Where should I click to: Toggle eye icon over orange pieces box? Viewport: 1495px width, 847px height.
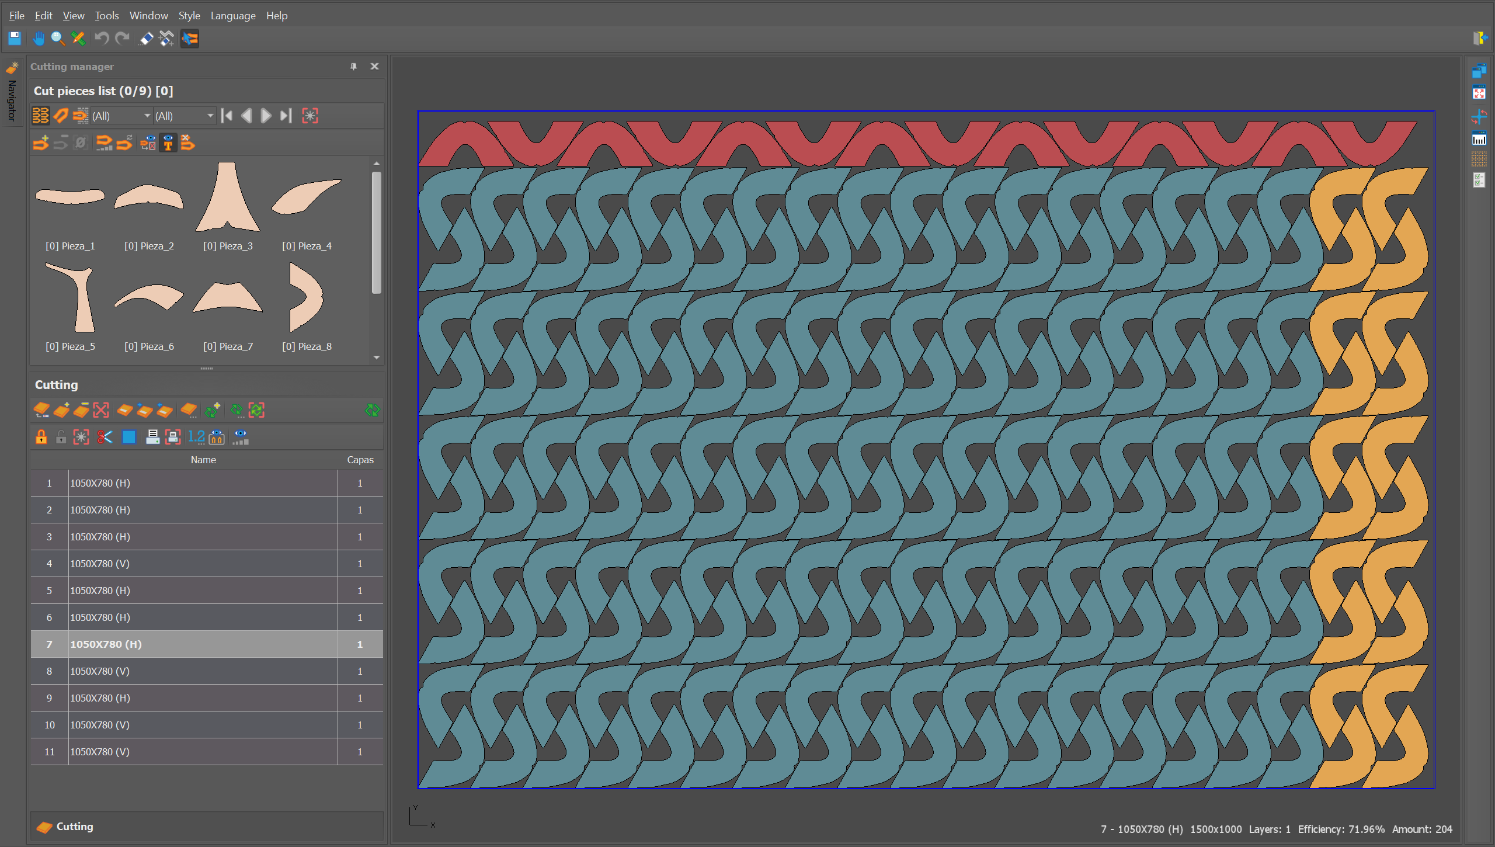tap(217, 437)
